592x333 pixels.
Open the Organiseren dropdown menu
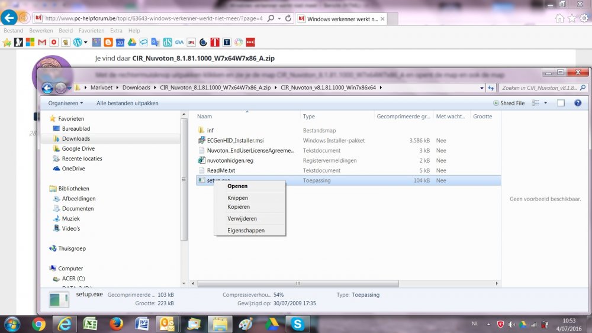(65, 103)
